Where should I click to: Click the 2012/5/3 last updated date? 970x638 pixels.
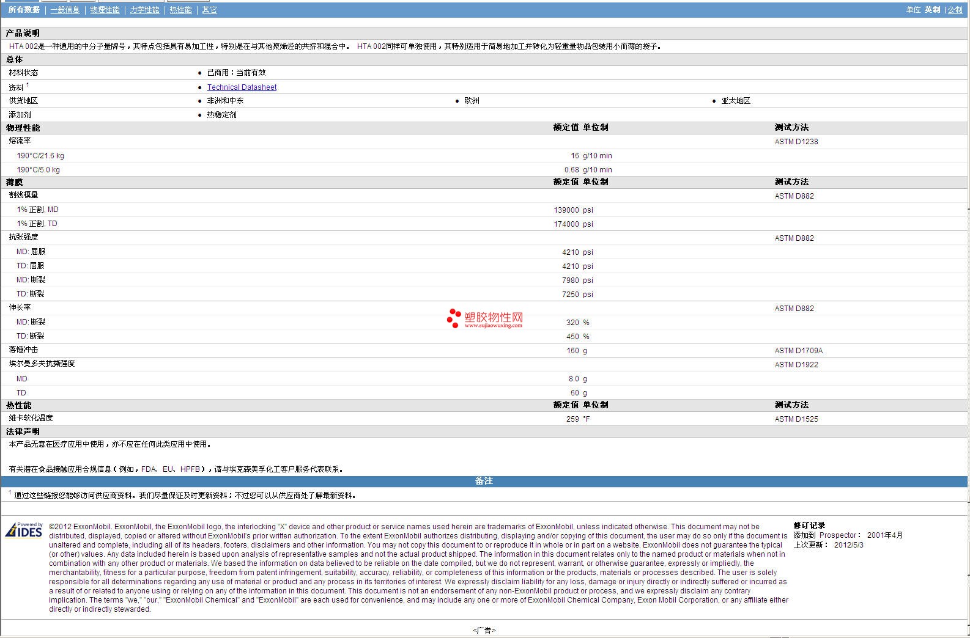pos(849,545)
